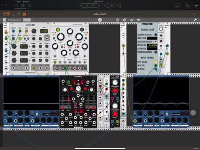Click the CLK 2 output jack on Clocked

[40, 68]
